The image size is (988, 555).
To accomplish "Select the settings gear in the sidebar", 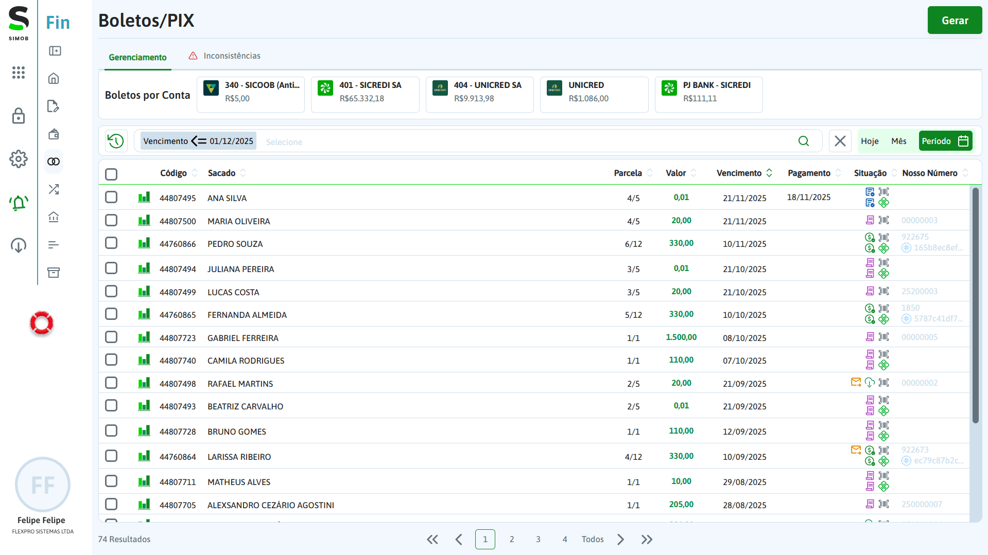I will [19, 159].
